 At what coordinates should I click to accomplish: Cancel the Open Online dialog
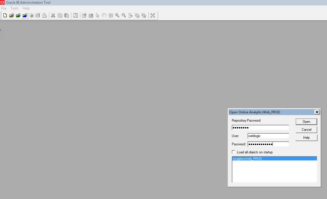(306, 129)
